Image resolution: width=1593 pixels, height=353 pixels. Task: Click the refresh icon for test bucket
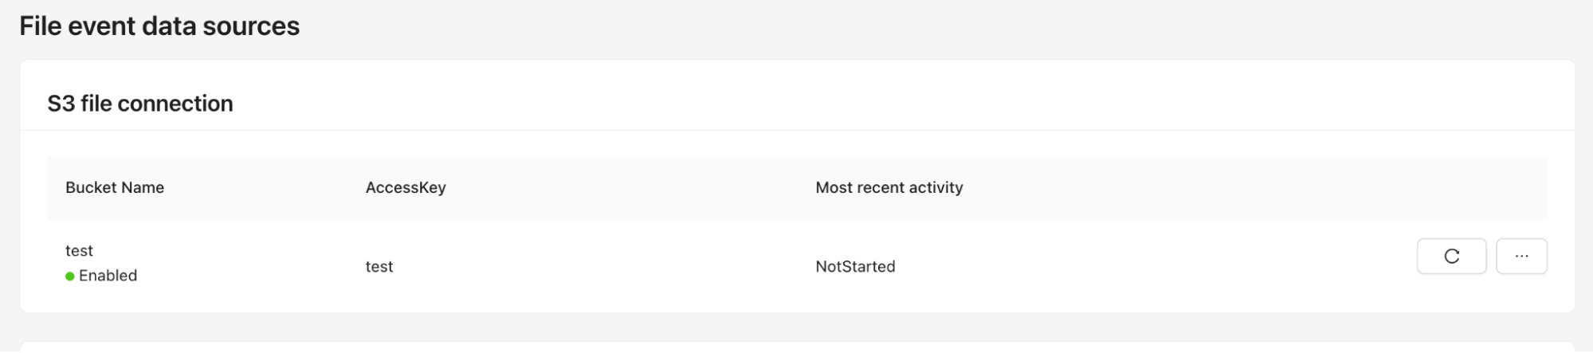tap(1451, 257)
